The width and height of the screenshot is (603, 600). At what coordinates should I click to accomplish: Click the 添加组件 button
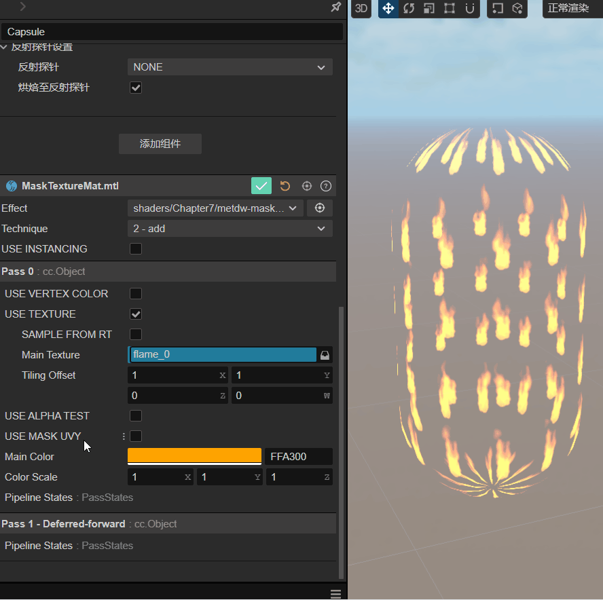pos(160,143)
